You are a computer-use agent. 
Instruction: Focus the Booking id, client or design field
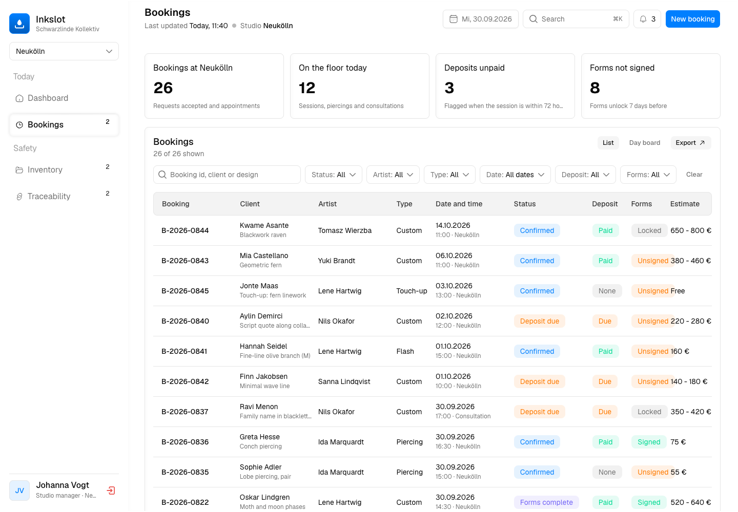click(x=227, y=175)
